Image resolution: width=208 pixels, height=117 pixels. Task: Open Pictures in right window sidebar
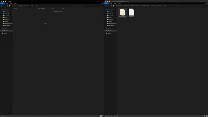(110, 18)
